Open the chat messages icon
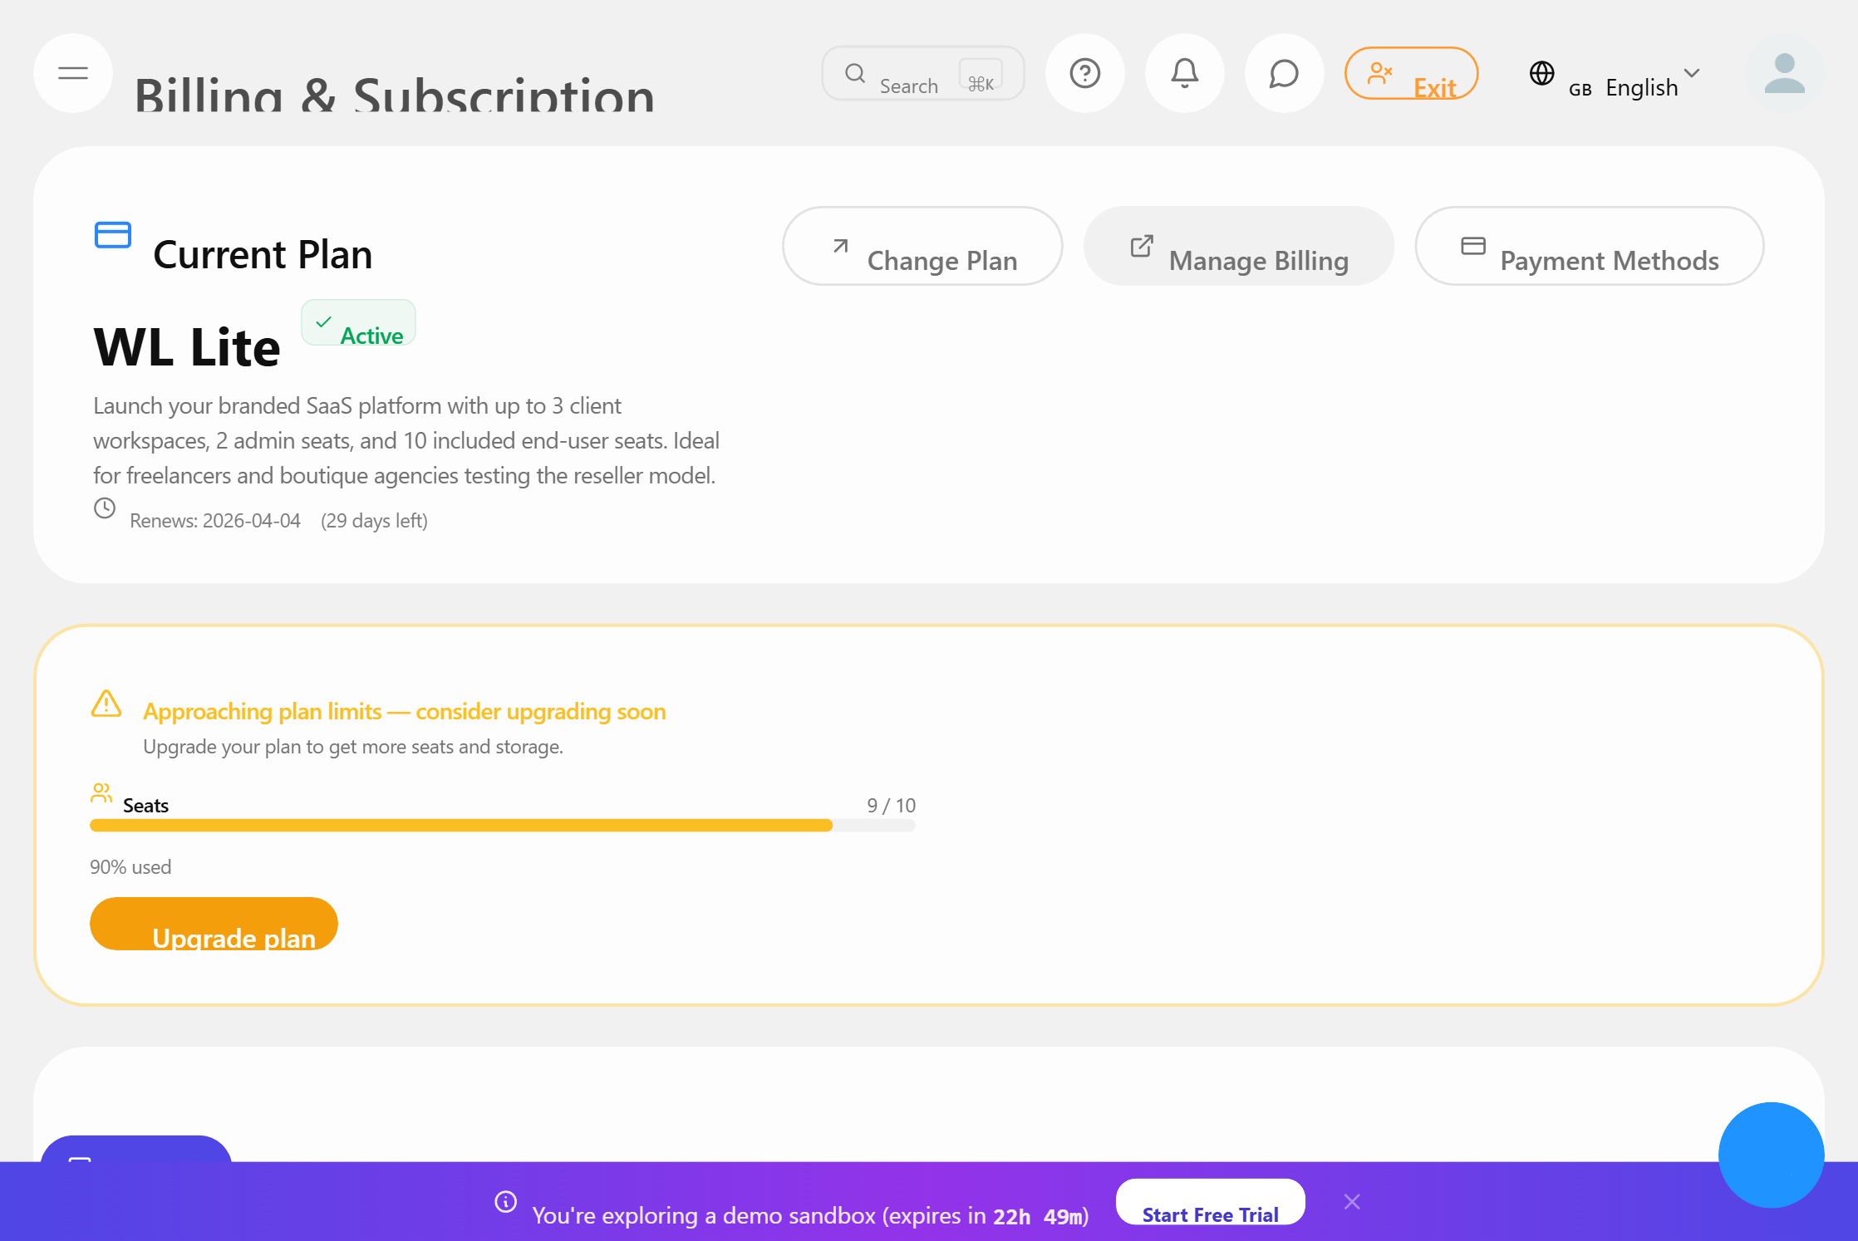 [x=1284, y=73]
